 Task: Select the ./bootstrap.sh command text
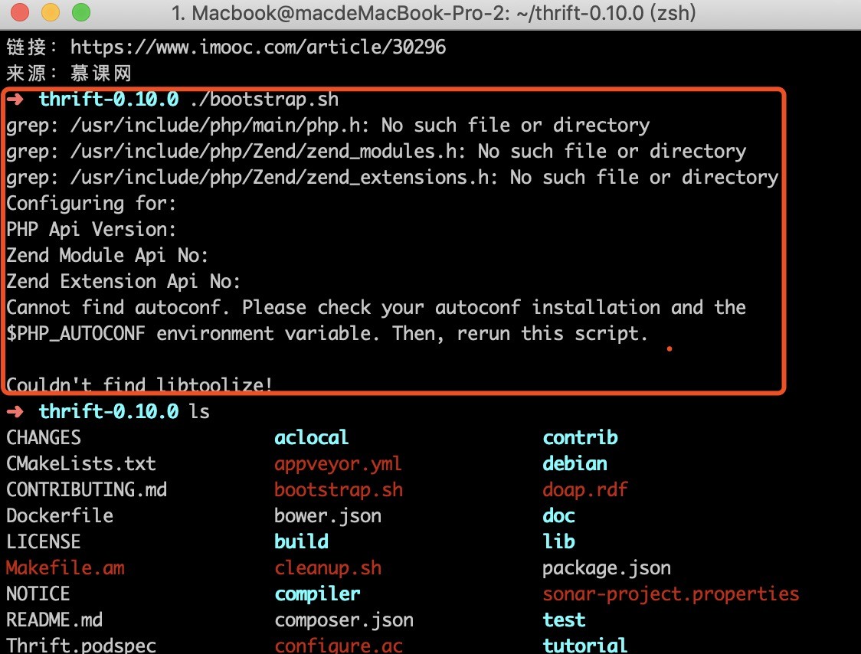[264, 100]
